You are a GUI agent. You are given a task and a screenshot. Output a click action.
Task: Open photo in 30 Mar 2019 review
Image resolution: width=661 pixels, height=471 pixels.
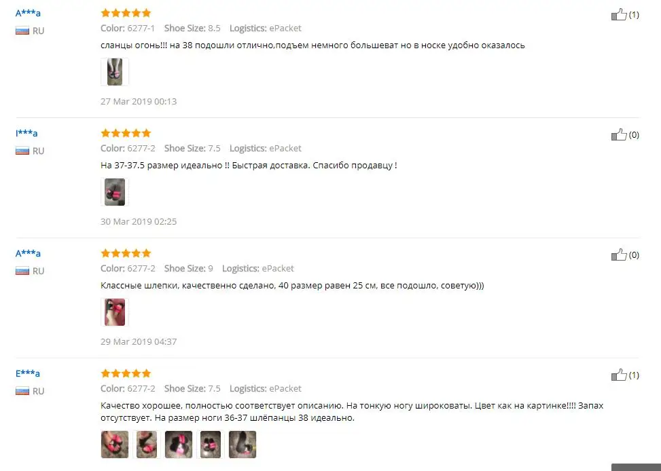coord(115,192)
